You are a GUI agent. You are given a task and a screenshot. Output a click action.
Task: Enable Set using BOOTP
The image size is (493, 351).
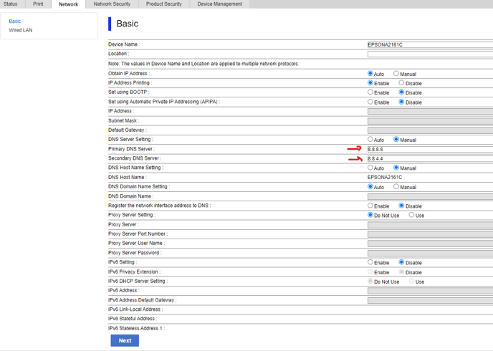pos(370,92)
